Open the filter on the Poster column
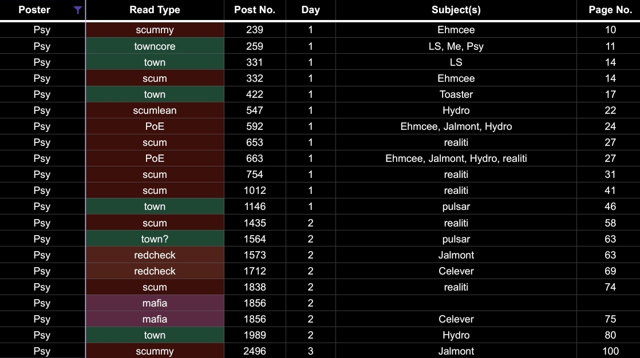This screenshot has height=358, width=640. pyautogui.click(x=77, y=10)
